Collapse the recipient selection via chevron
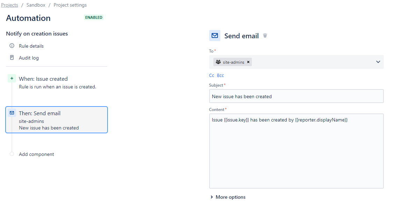 point(378,62)
